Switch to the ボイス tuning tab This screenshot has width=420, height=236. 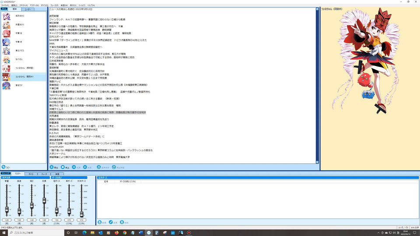coord(31,174)
